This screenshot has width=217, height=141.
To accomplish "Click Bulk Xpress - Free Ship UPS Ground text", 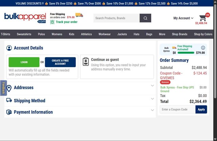I will tap(177, 89).
